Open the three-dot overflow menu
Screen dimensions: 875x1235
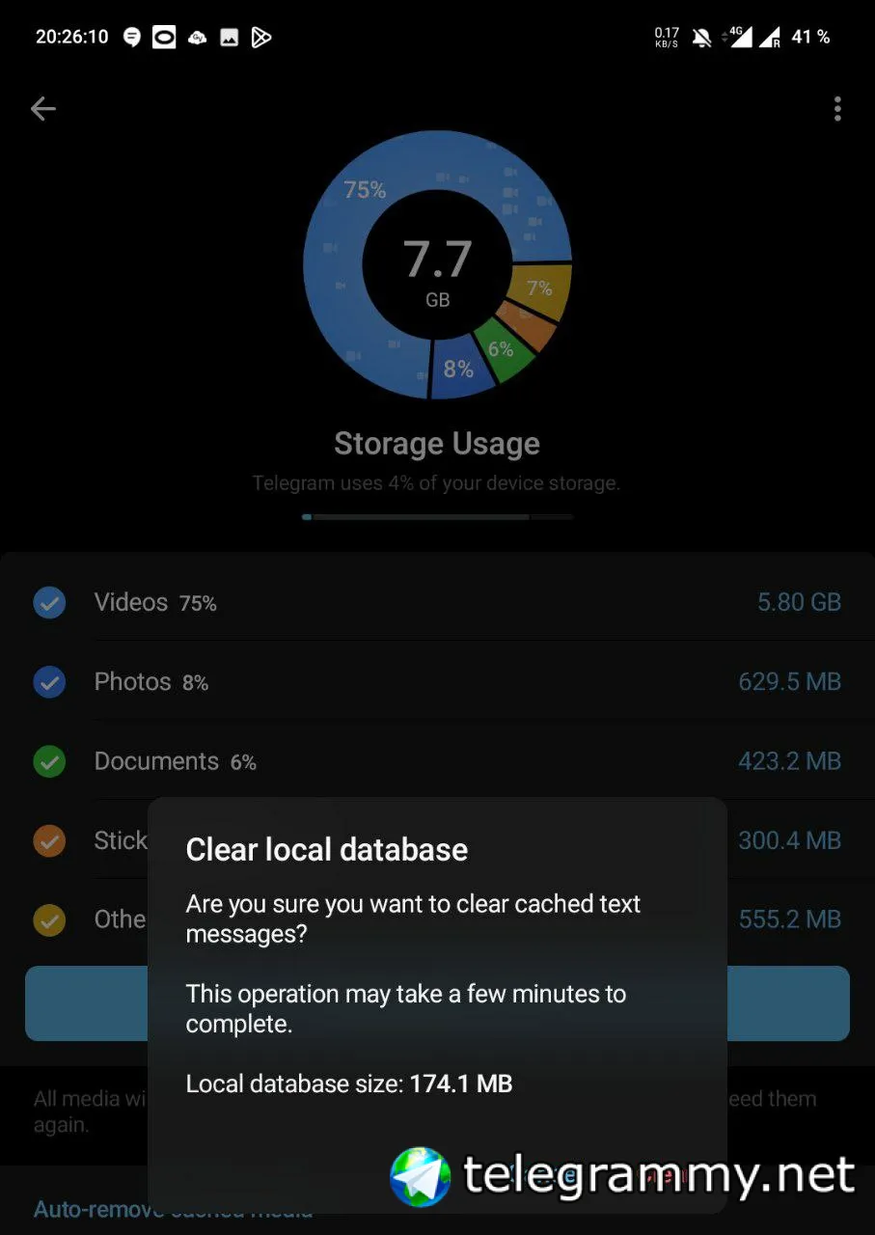[x=836, y=109]
